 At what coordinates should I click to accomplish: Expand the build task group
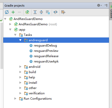click(x=20, y=72)
